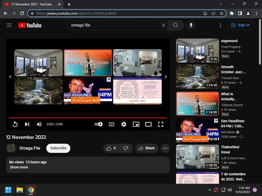Open Chrome extensions puzzle icon

tap(232, 13)
